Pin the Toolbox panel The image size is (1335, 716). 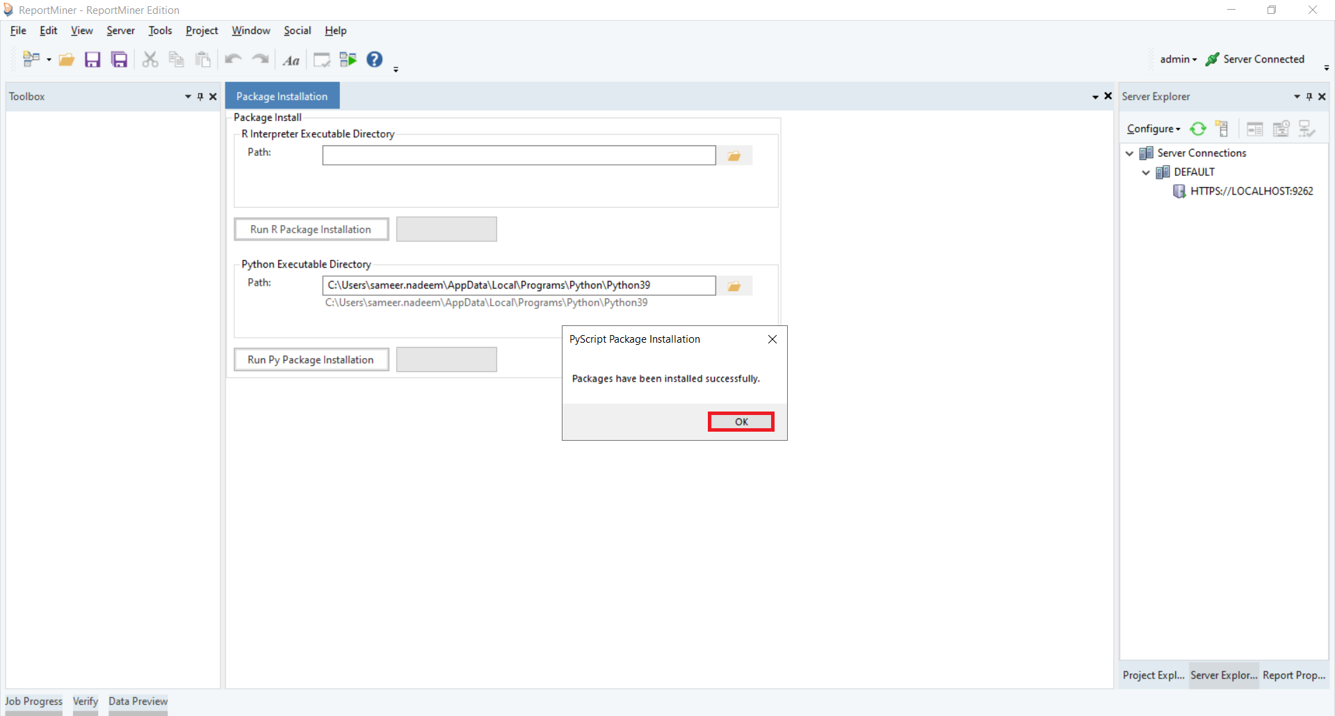tap(200, 97)
